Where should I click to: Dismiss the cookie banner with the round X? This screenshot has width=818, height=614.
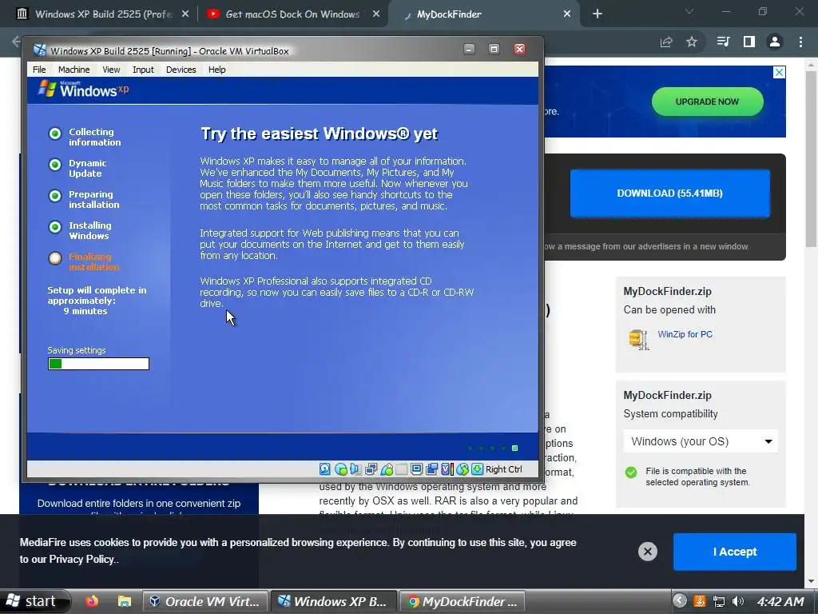pyautogui.click(x=647, y=552)
